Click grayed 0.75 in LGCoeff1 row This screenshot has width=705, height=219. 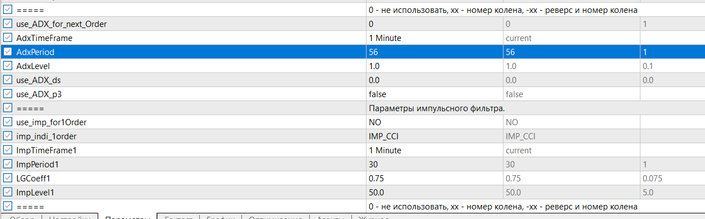pyautogui.click(x=571, y=179)
